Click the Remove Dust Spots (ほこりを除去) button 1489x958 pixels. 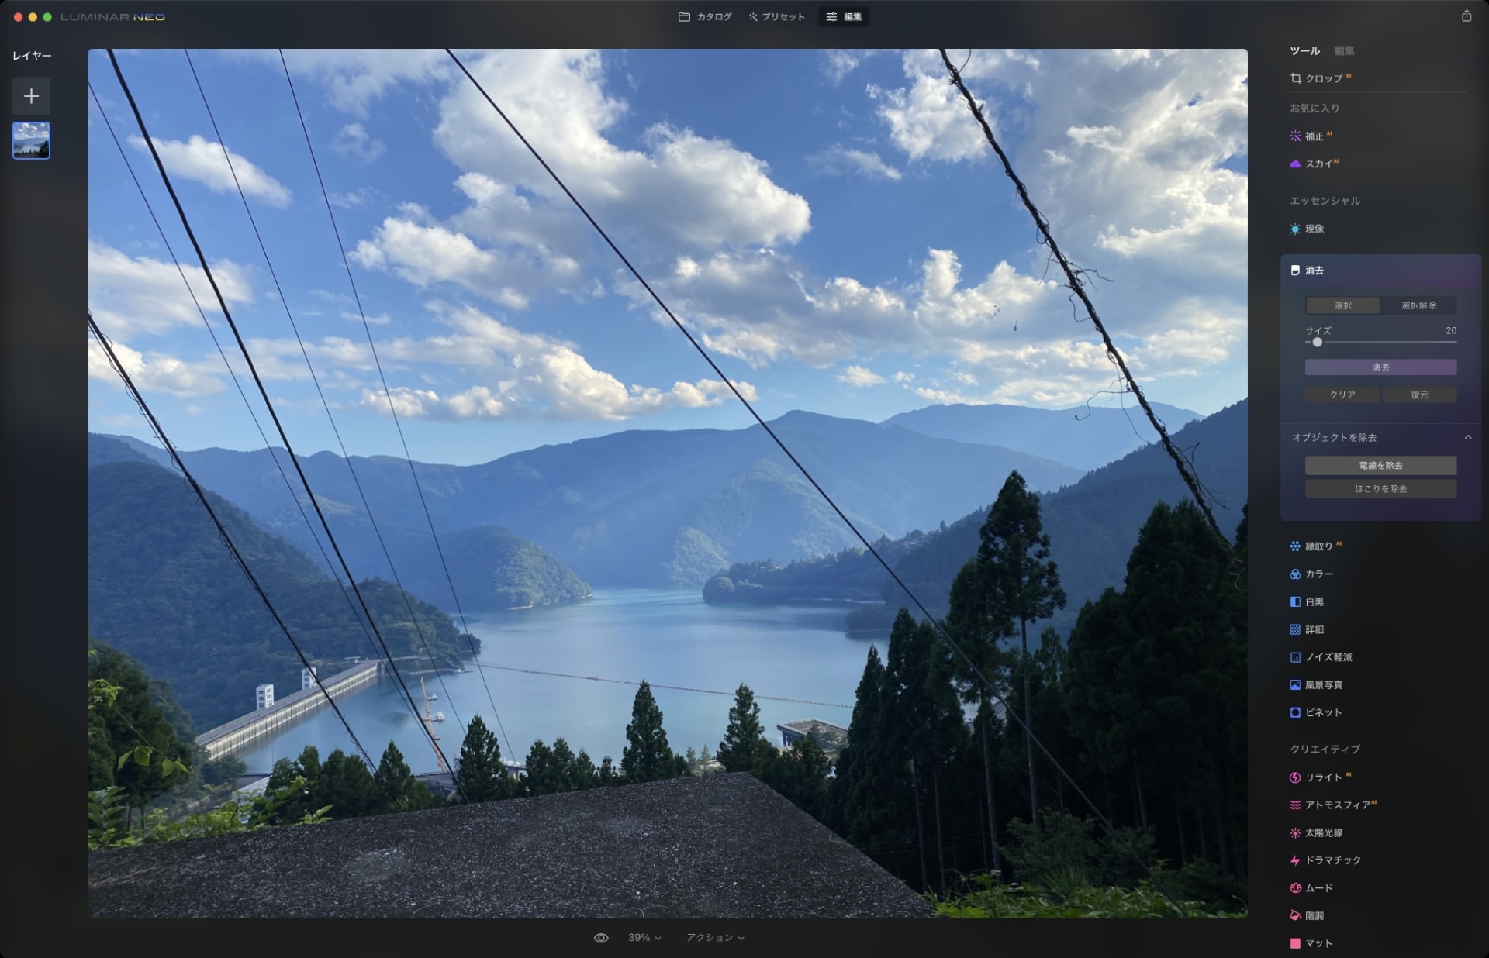point(1380,489)
